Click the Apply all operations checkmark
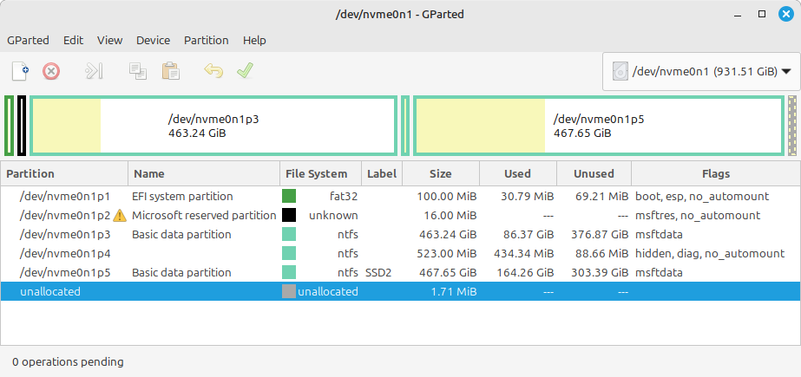 (245, 71)
